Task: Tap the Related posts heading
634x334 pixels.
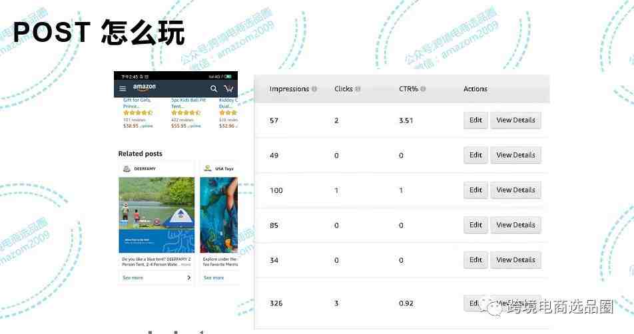Action: (141, 154)
